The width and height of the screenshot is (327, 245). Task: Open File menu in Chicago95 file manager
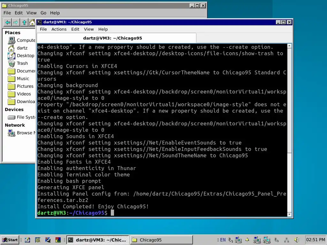point(7,13)
